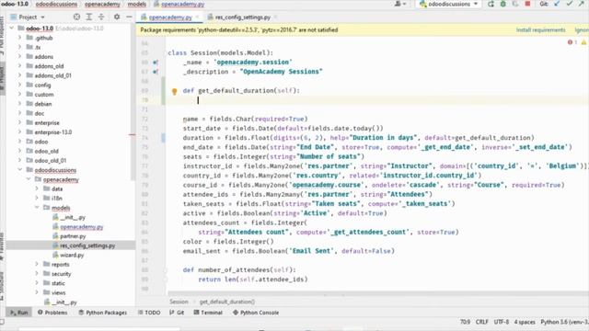Collapse the odoodiscussions folder
This screenshot has height=331, width=589.
pos(19,169)
